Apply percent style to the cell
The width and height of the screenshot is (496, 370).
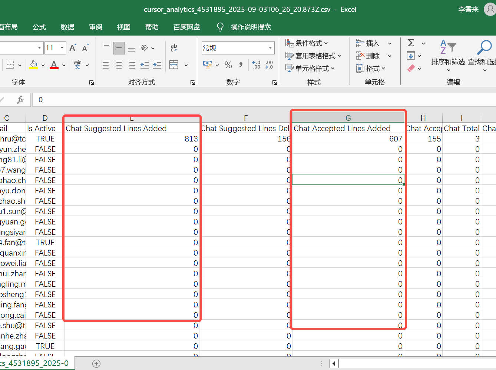coord(228,65)
